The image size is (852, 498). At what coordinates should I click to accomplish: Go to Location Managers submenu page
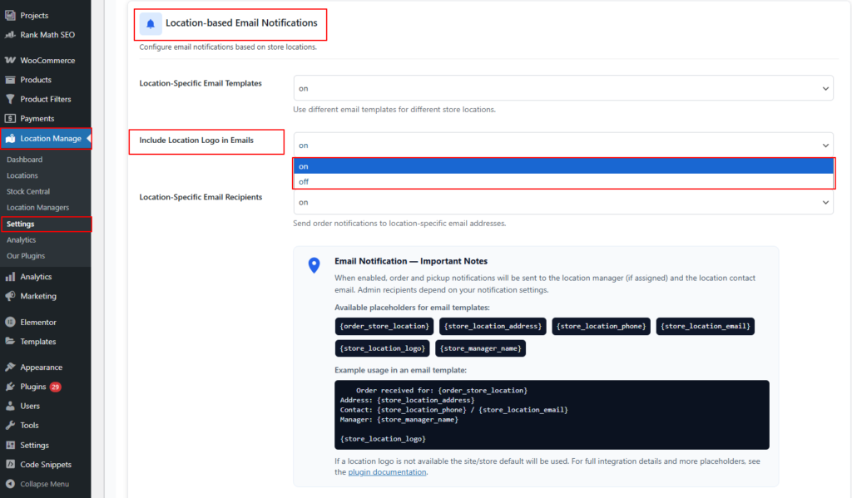(37, 207)
